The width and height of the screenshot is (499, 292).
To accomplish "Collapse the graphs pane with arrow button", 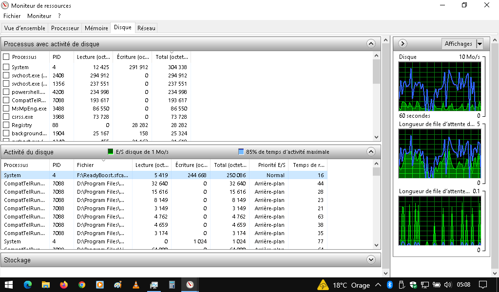I will point(403,43).
